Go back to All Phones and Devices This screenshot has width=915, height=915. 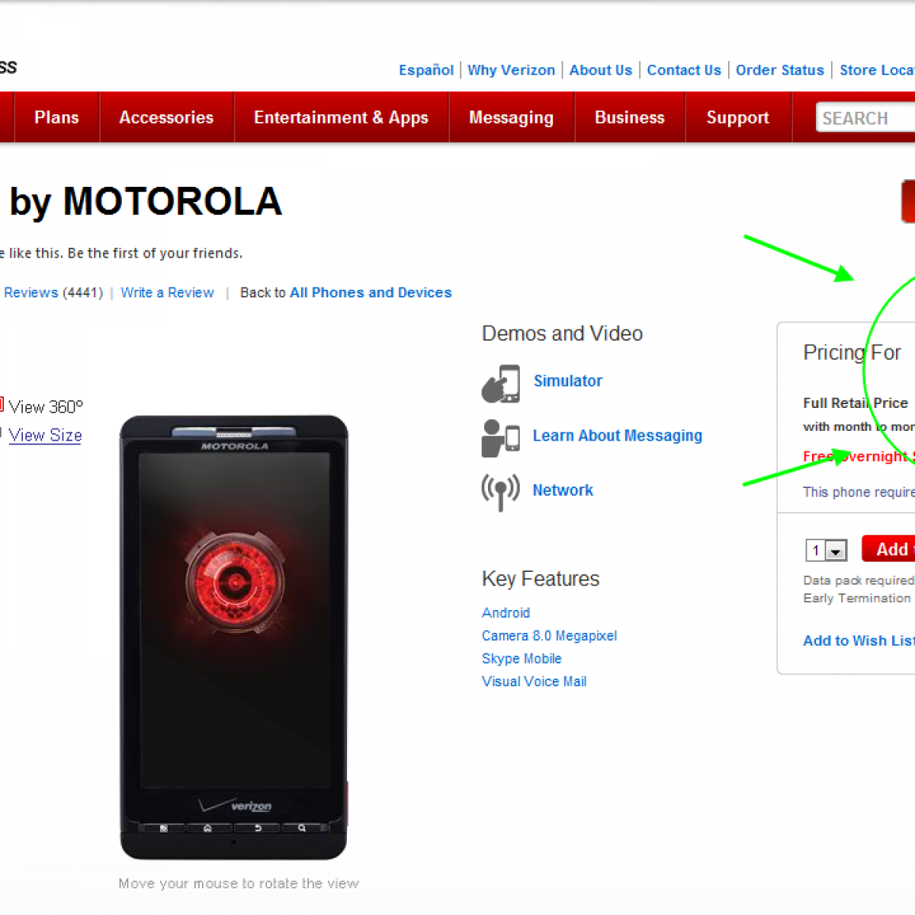371,293
